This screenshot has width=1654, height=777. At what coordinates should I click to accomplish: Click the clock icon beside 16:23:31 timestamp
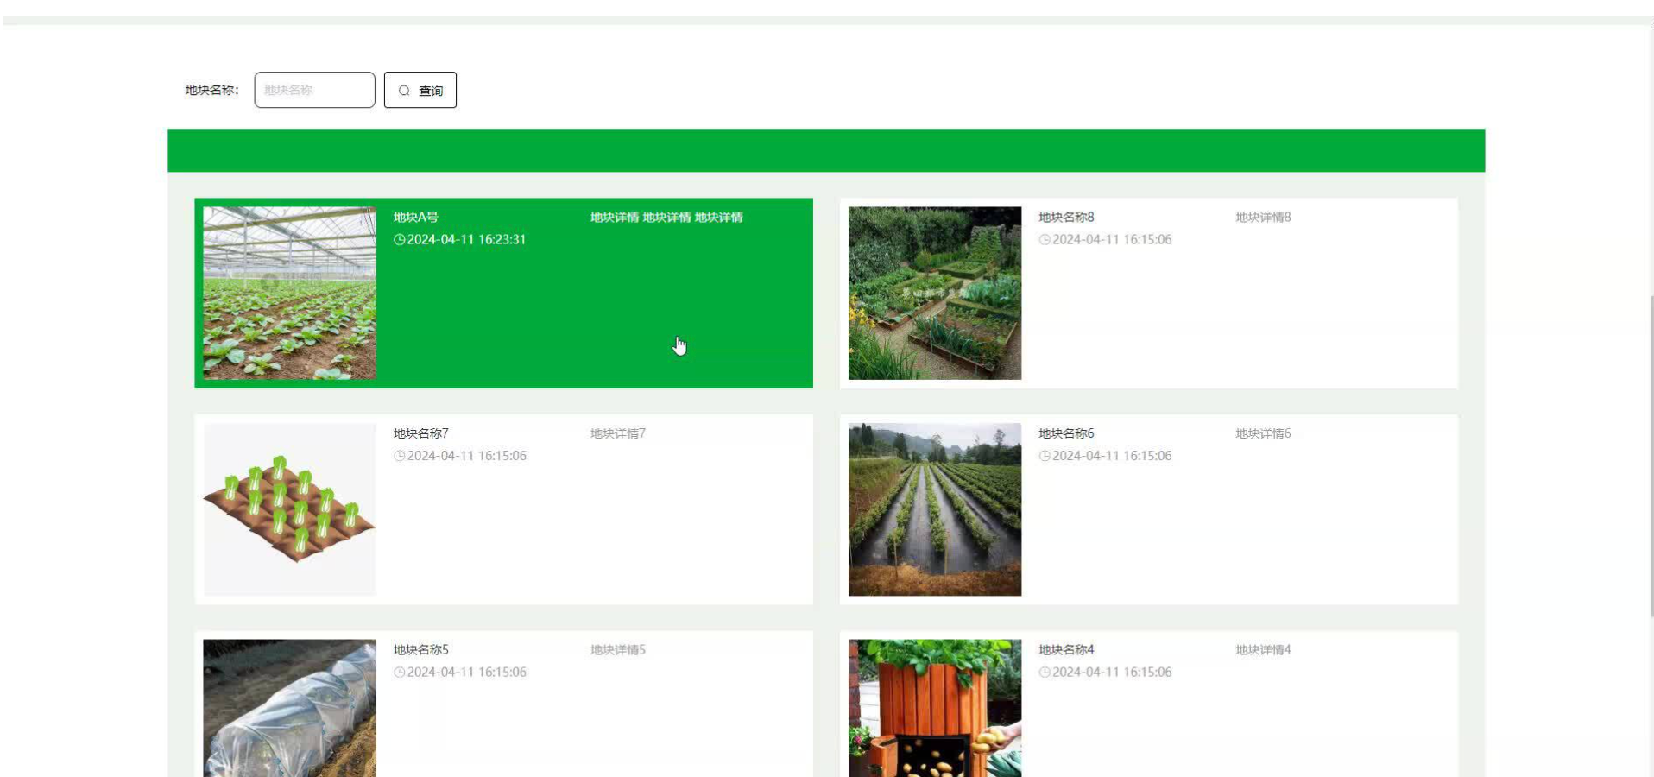coord(400,239)
